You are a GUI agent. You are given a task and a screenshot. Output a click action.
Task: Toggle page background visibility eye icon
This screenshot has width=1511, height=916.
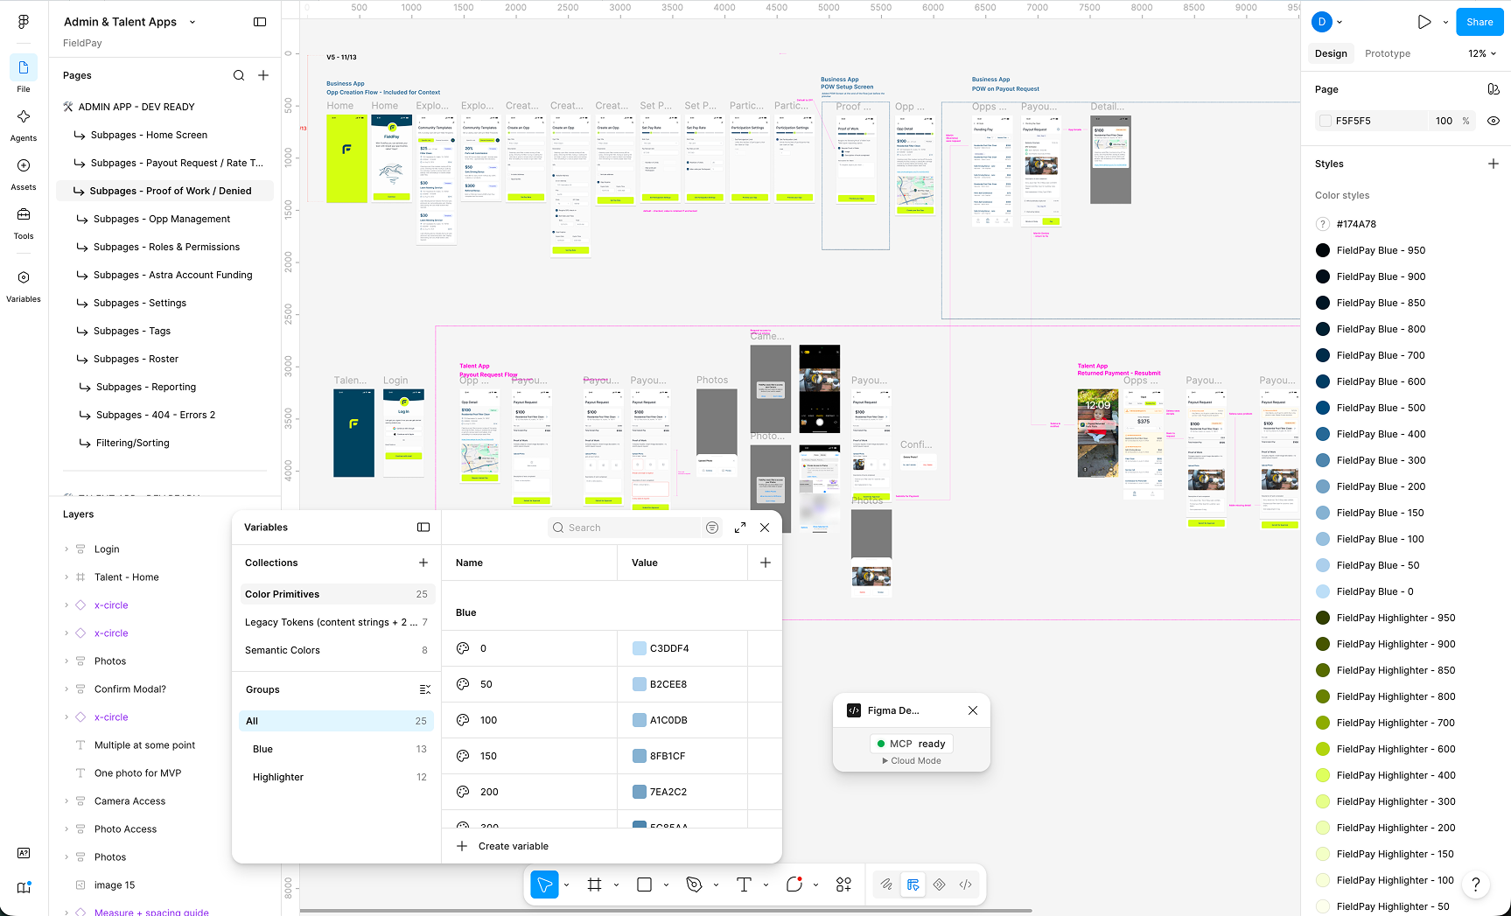pyautogui.click(x=1494, y=121)
